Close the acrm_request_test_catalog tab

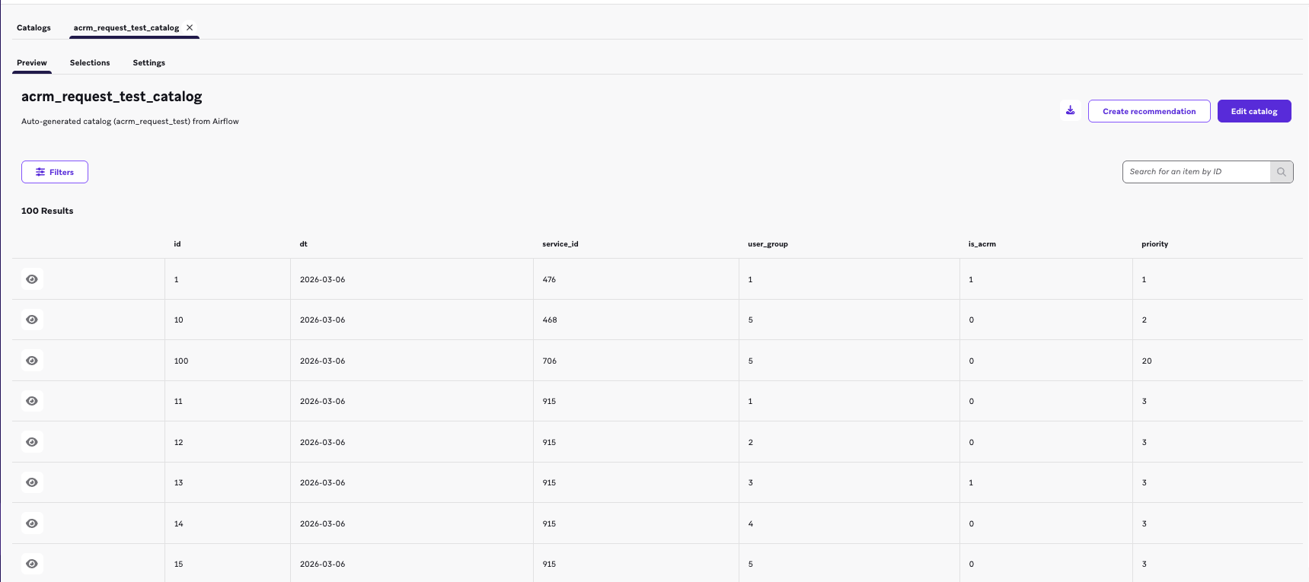(190, 27)
